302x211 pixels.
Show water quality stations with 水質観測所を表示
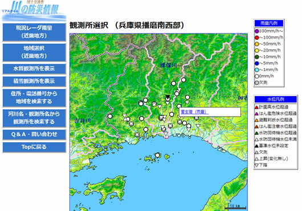(34, 69)
